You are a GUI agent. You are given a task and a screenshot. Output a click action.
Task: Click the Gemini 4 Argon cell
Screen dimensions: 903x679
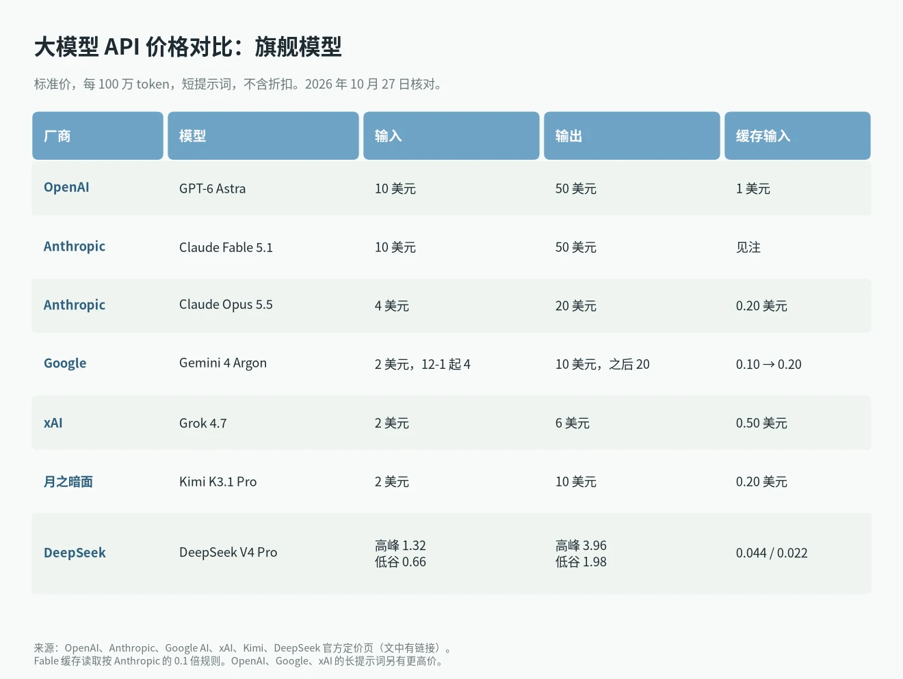(223, 363)
